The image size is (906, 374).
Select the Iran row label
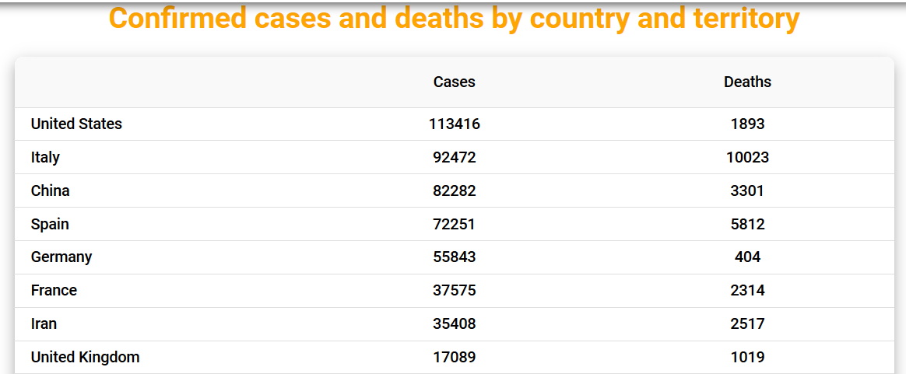pos(44,323)
